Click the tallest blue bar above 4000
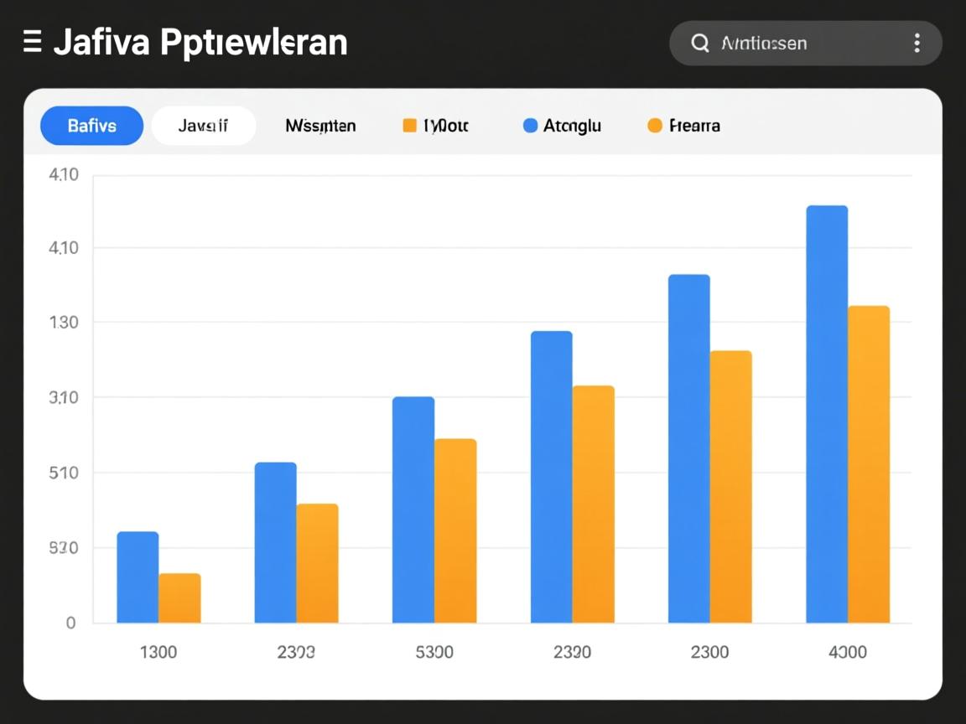 (x=827, y=414)
